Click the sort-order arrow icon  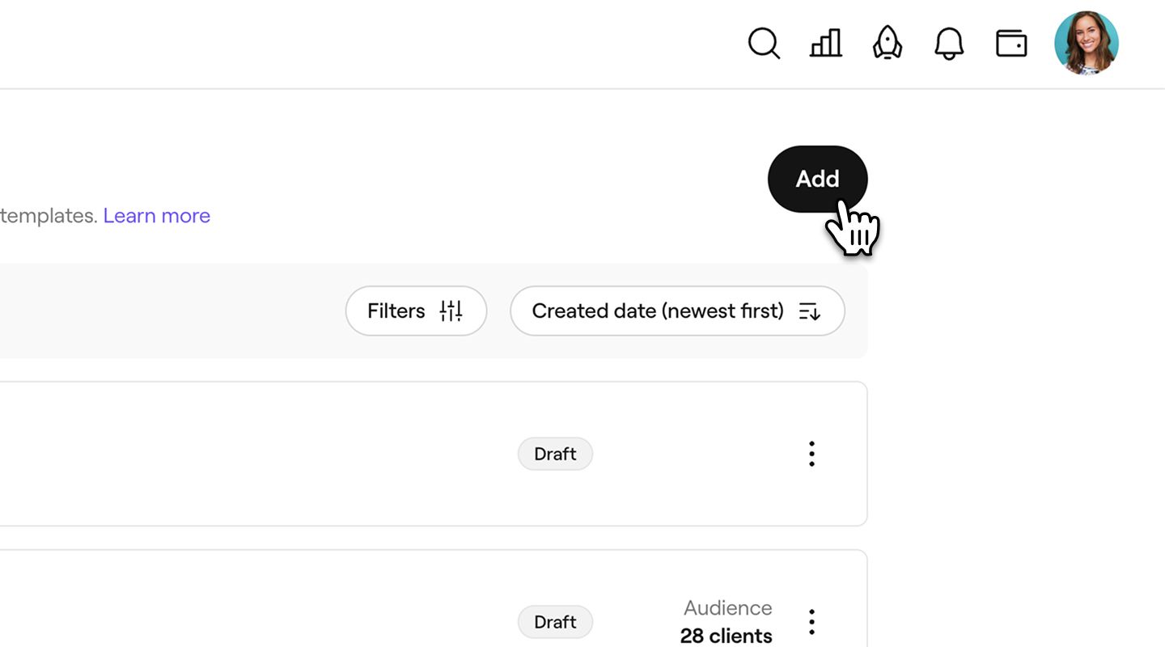point(810,311)
